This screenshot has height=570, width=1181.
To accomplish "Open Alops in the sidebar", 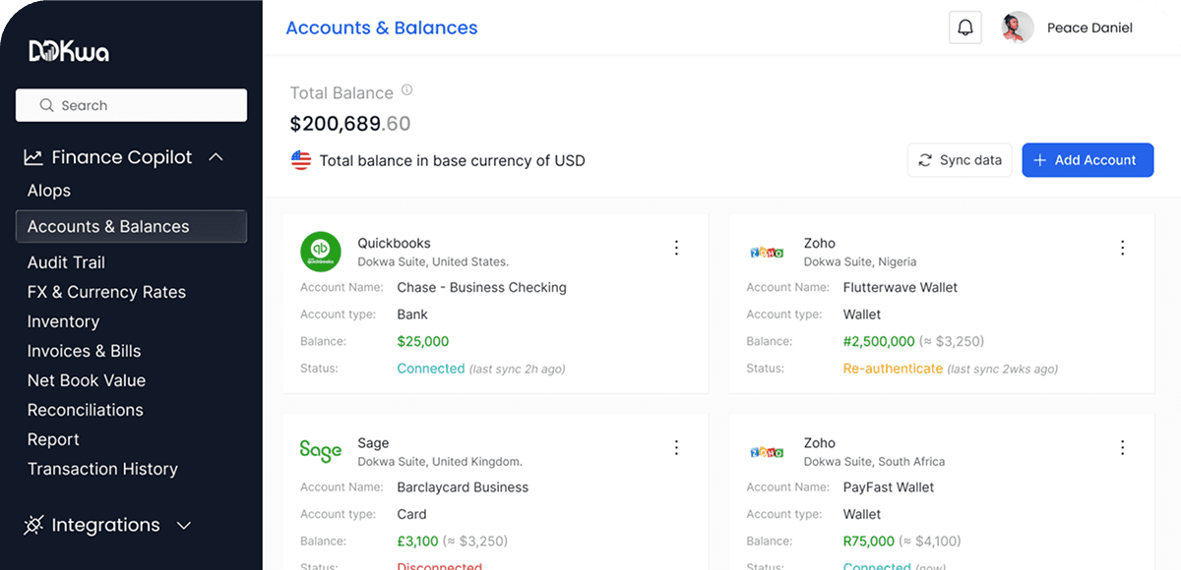I will pos(49,191).
